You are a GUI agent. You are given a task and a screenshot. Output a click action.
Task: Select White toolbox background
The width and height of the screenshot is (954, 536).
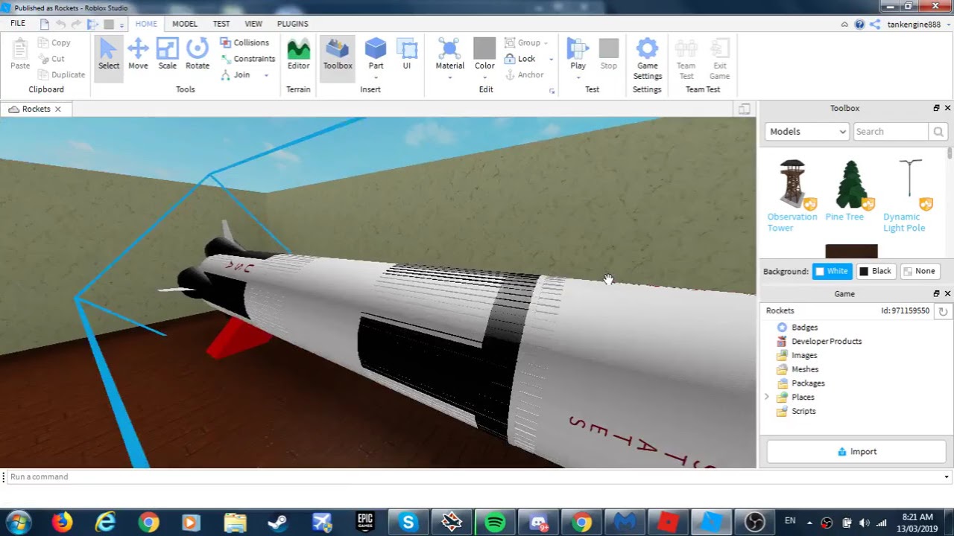pos(832,271)
